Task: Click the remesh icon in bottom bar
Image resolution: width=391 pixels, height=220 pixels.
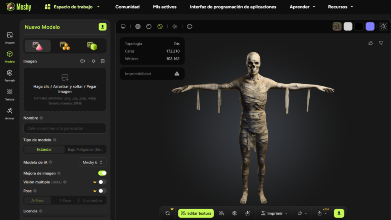Action: point(234,213)
